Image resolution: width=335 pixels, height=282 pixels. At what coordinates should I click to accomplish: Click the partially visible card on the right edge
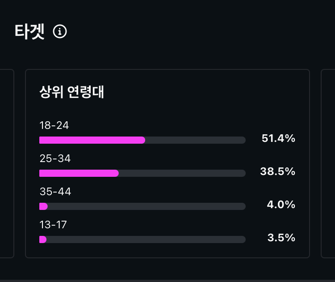328,163
